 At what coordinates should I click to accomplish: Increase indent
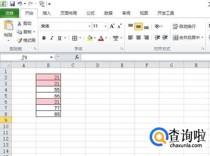pos(165,38)
